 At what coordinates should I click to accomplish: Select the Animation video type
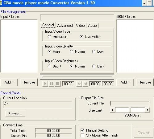[x=57, y=37]
